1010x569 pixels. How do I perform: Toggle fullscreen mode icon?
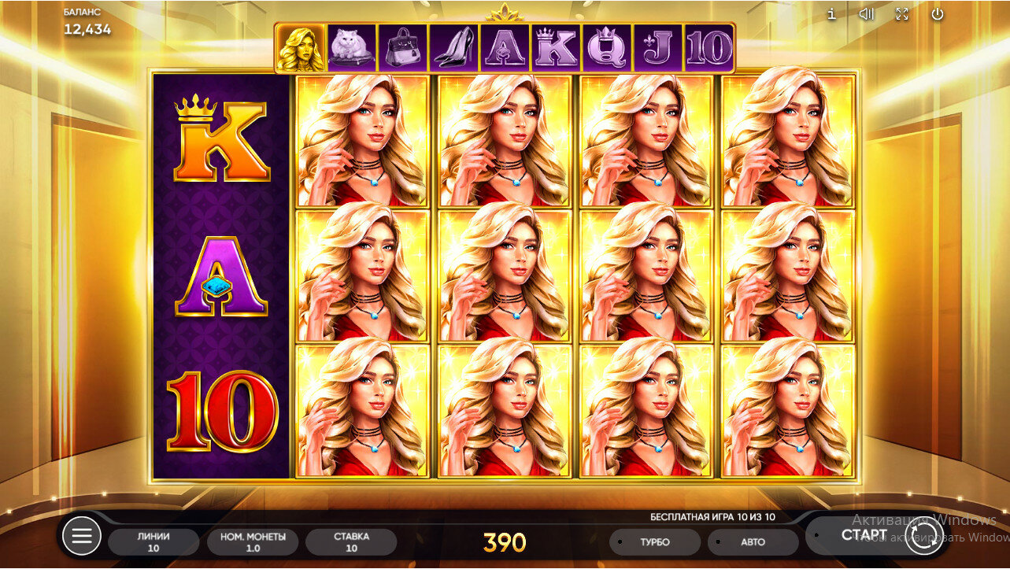coord(902,14)
